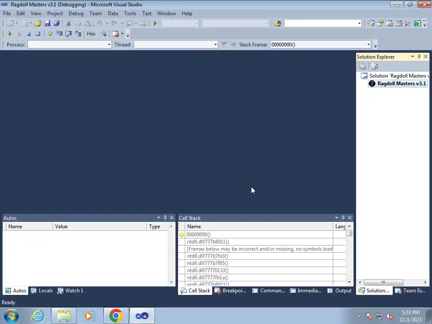
Task: Open Solution Explorer toolbar icon
Action: 370,24
